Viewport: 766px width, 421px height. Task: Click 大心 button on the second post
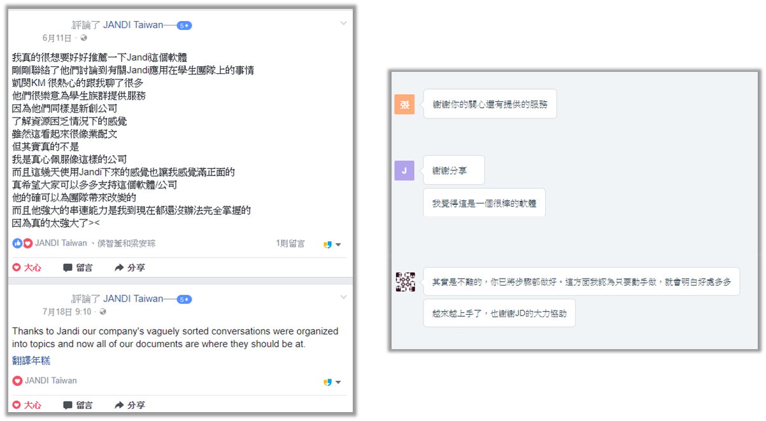tap(27, 405)
